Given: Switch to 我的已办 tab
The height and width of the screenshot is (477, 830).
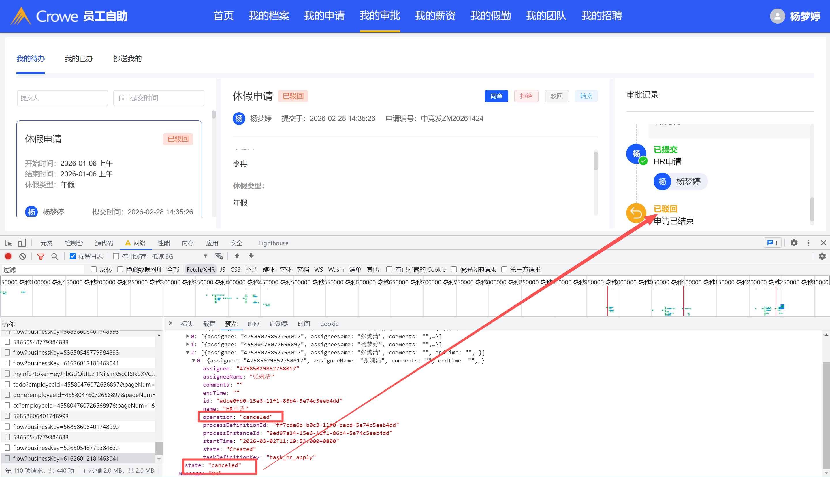Looking at the screenshot, I should [79, 59].
